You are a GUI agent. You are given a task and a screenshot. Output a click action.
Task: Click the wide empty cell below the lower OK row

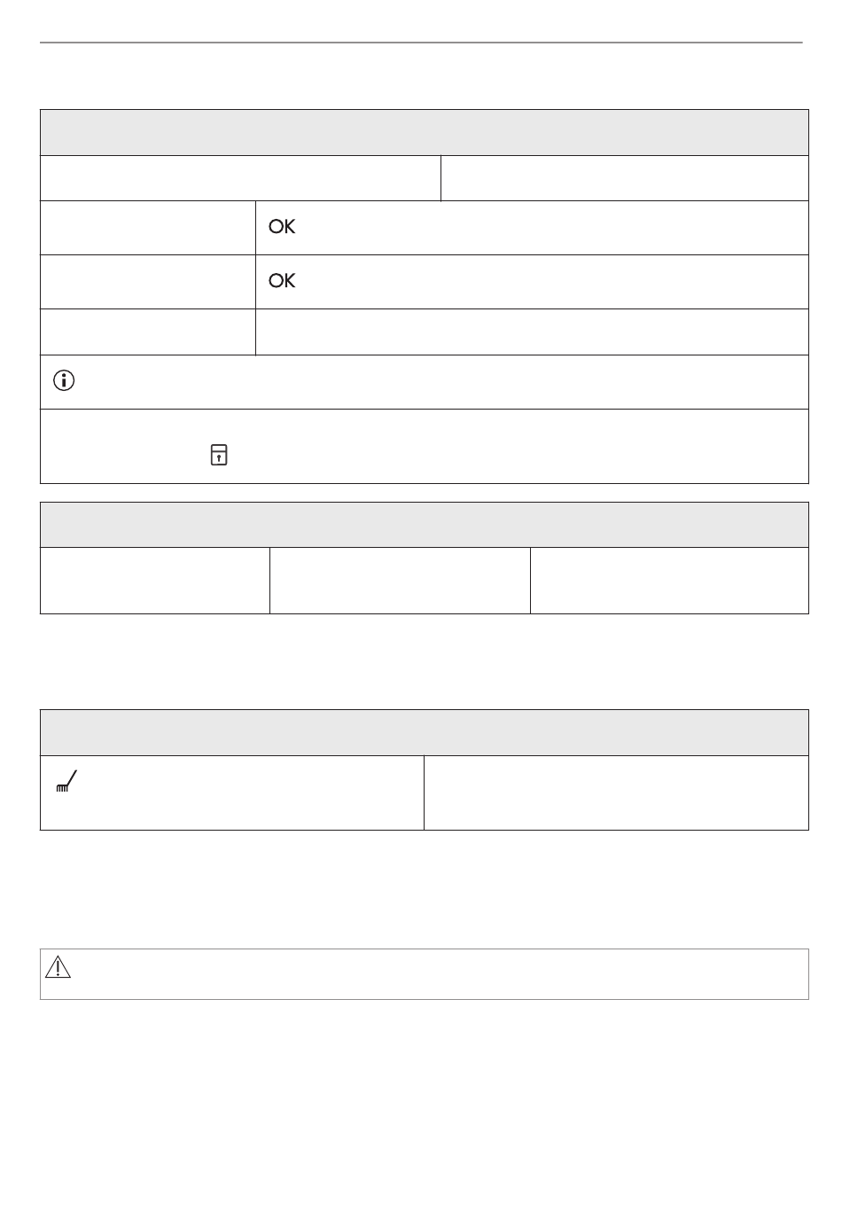pos(532,332)
